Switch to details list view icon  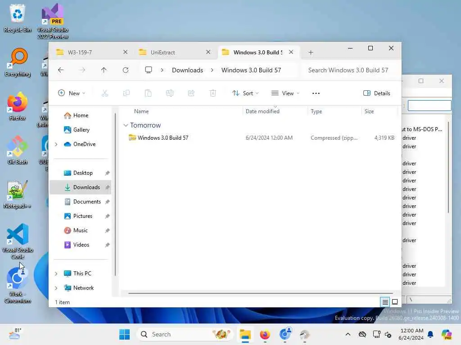(385, 302)
